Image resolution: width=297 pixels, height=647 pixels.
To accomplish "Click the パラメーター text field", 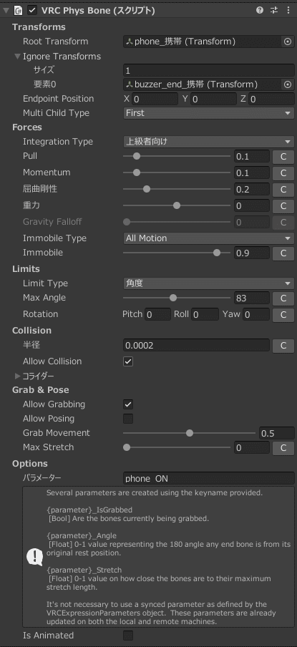I will point(209,478).
